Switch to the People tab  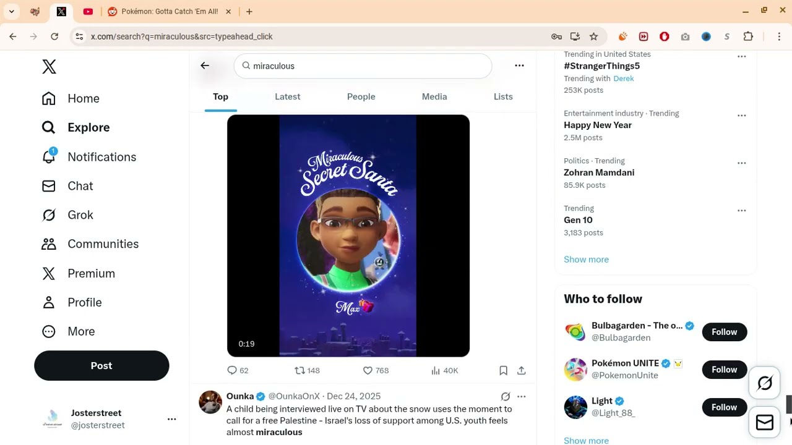point(361,96)
